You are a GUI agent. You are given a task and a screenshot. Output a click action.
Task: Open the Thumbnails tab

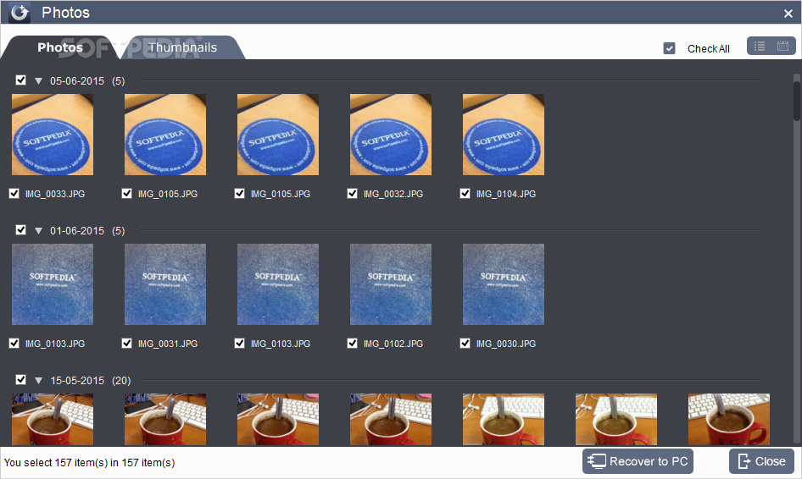point(182,47)
